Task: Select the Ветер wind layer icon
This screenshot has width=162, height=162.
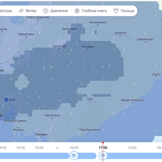Action: click(21, 11)
